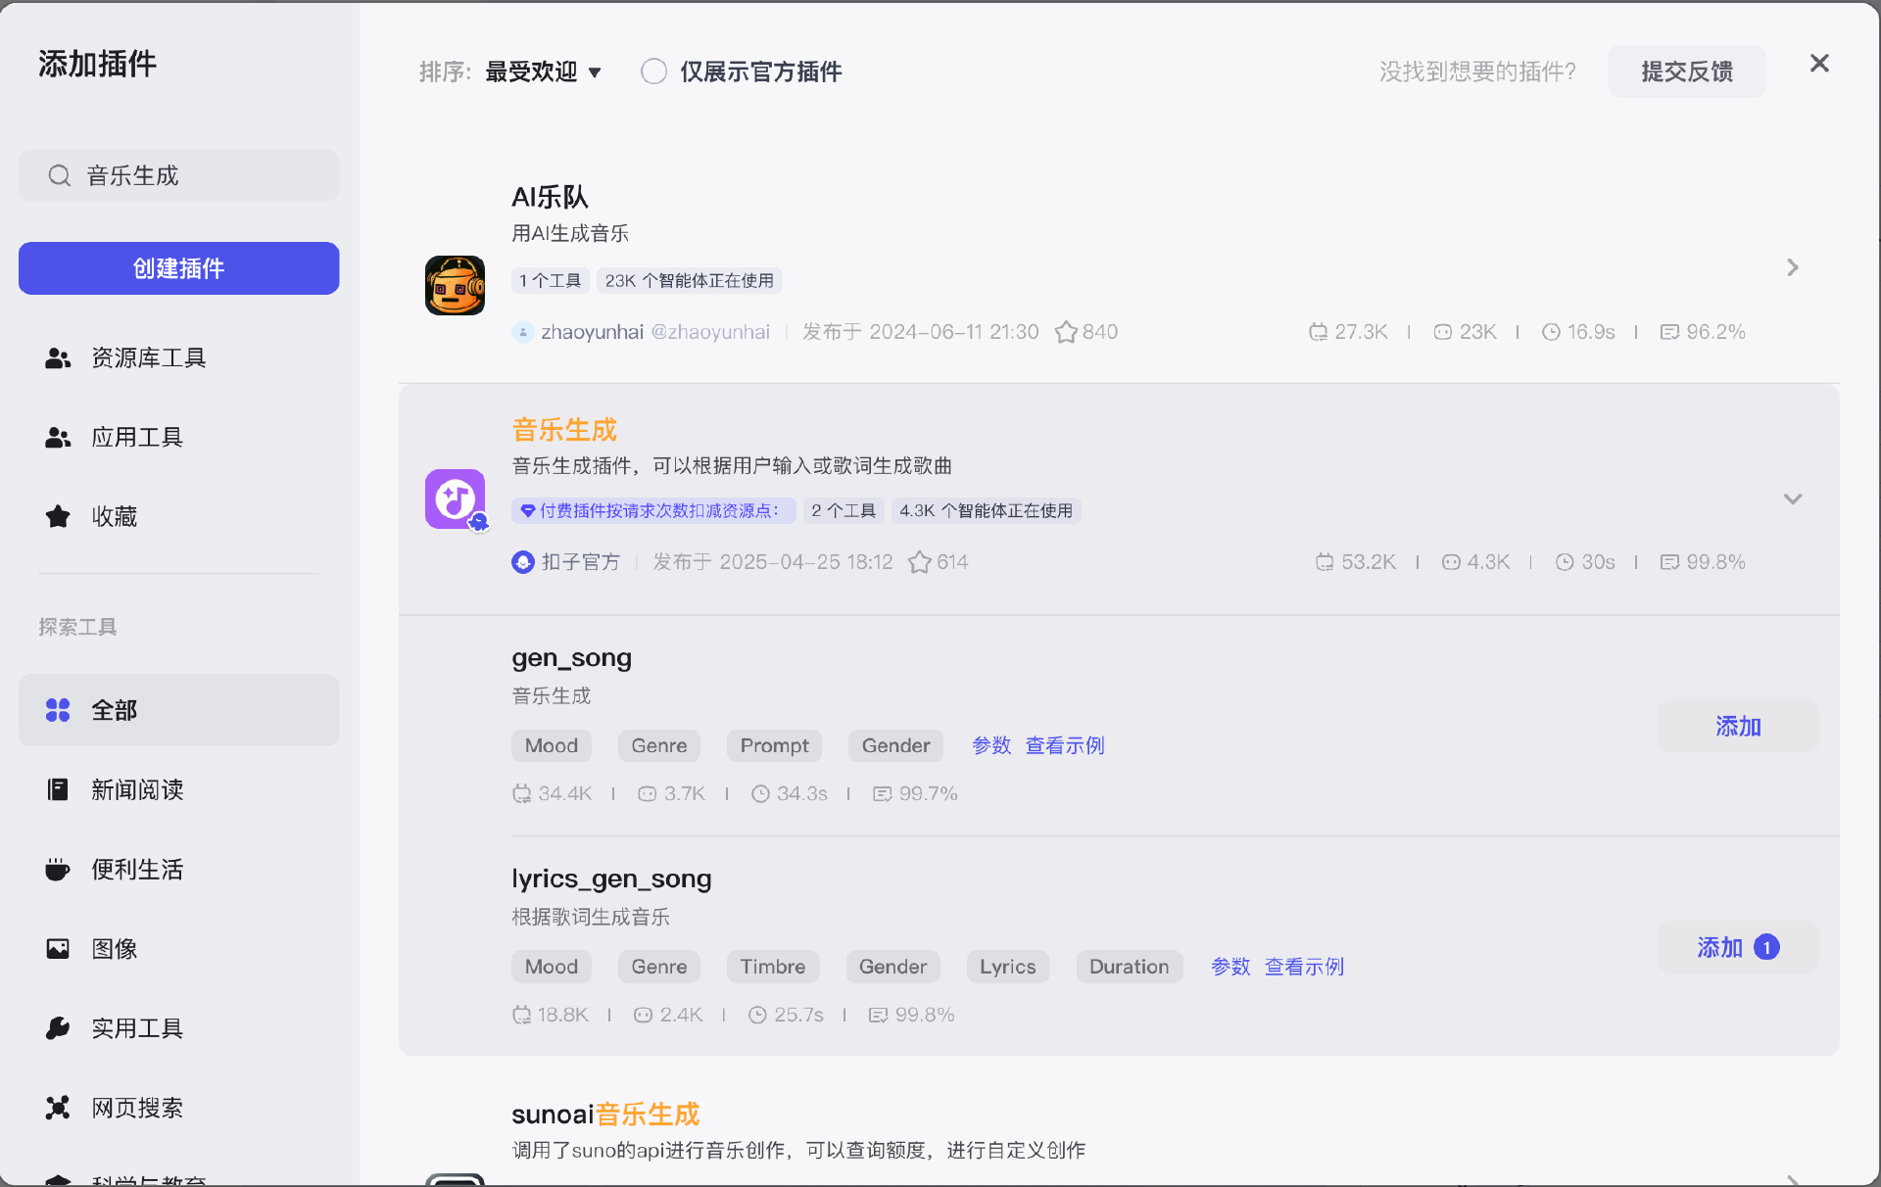This screenshot has width=1881, height=1187.
Task: Select the 资源库工具 people icon
Action: [x=57, y=357]
